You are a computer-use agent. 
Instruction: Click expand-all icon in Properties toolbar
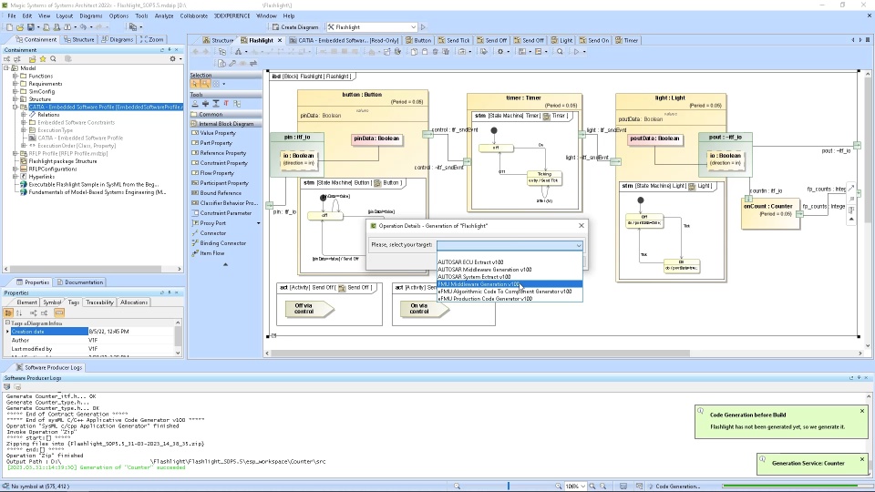34,313
